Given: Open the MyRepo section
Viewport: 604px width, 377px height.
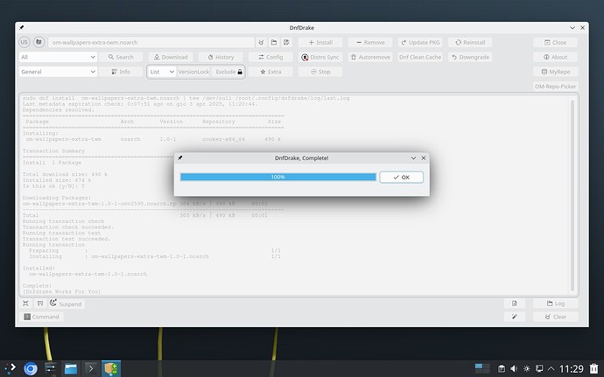Looking at the screenshot, I should [x=554, y=72].
